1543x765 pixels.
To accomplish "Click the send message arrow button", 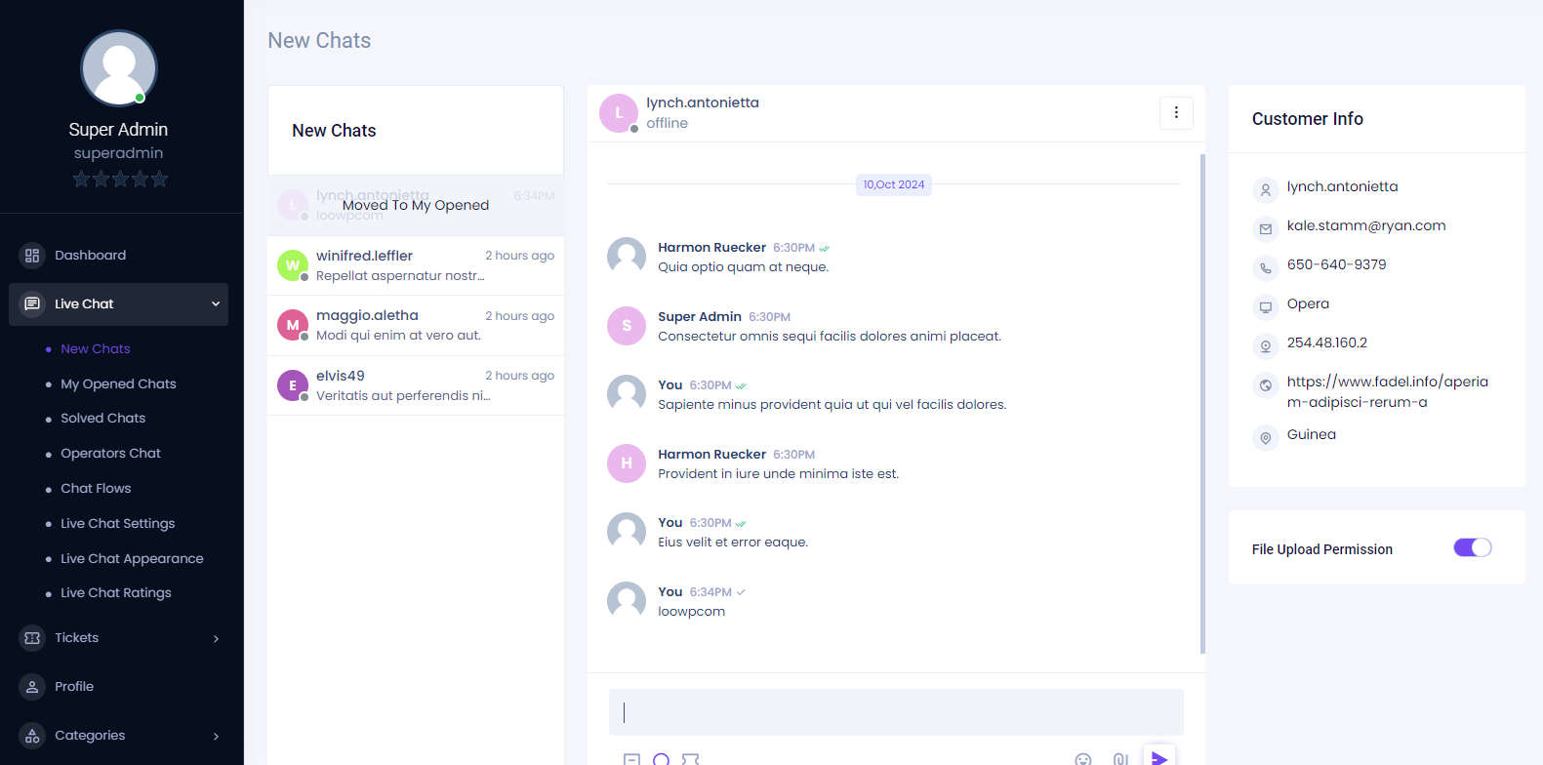I will [1158, 757].
